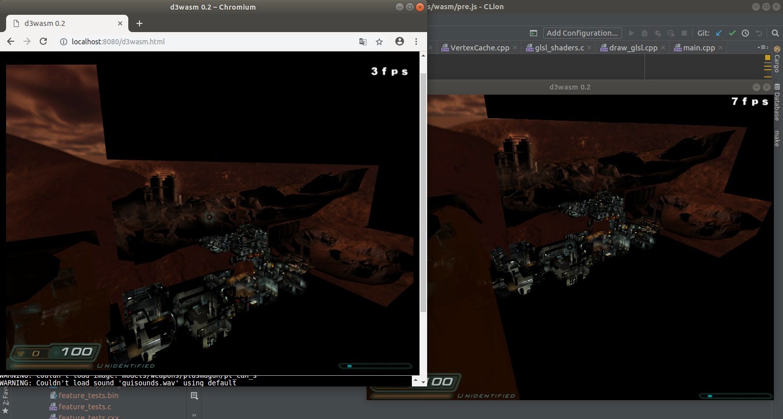Click ammo counter 0 in browser HUD
The width and height of the screenshot is (783, 419).
click(36, 353)
